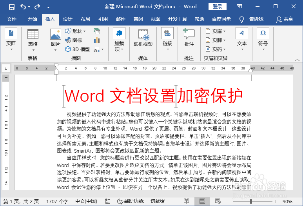Image resolution: width=303 pixels, height=206 pixels.
Task: Open the 图片 pictures dropdown
Action: (55, 40)
